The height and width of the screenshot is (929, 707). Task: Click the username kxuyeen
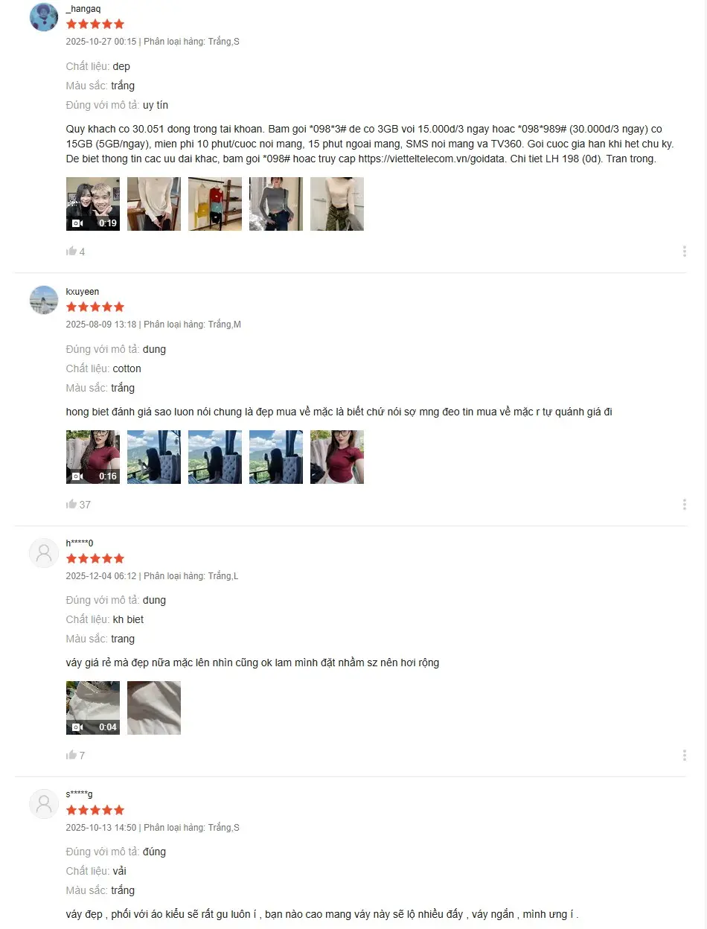83,292
